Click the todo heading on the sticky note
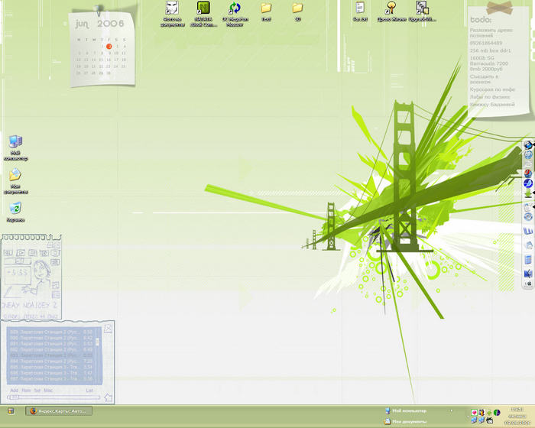The image size is (535, 428). pos(481,20)
